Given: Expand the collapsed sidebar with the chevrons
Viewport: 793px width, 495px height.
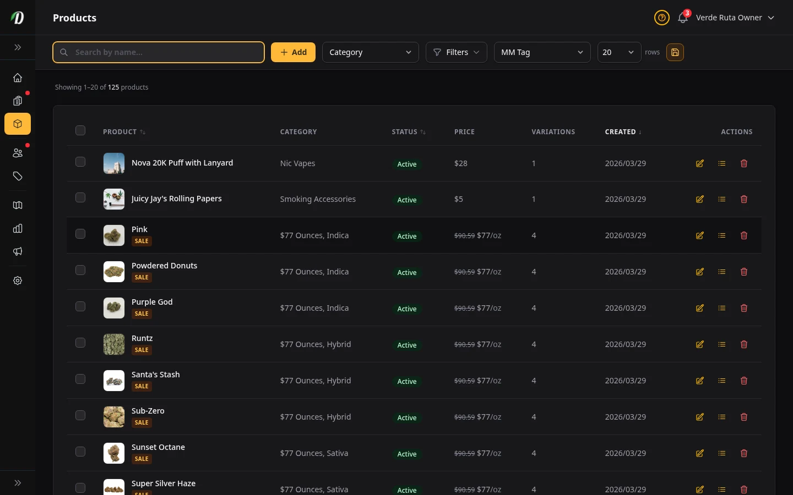Looking at the screenshot, I should 17,47.
